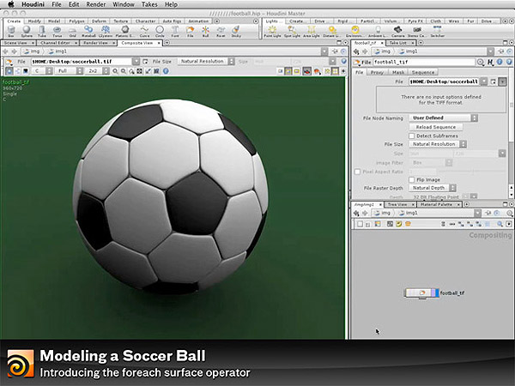This screenshot has width=515, height=386.
Task: Open file path dropdown arrow in viewer toolbar
Action: coord(136,62)
